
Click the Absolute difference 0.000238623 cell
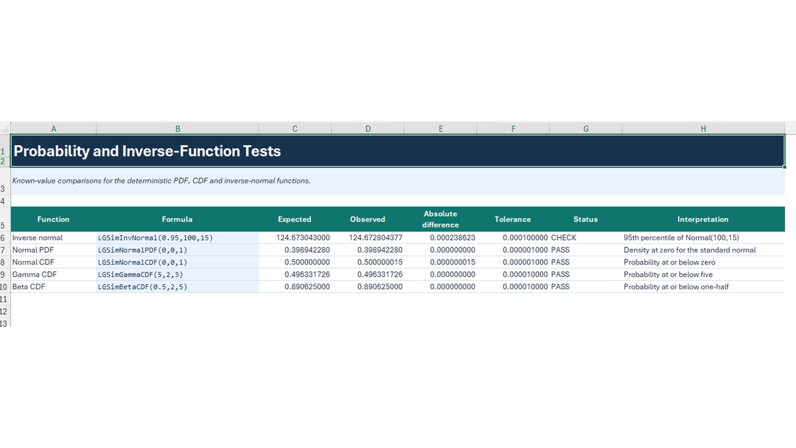(440, 238)
